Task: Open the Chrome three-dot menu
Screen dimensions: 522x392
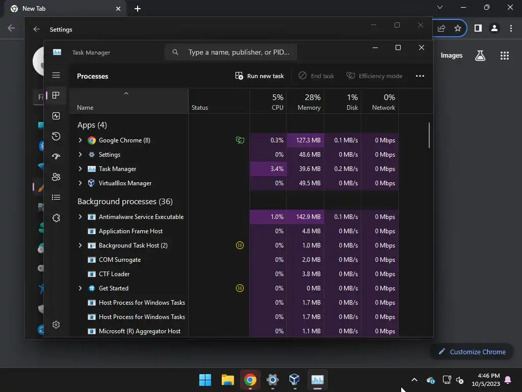Action: 511,29
